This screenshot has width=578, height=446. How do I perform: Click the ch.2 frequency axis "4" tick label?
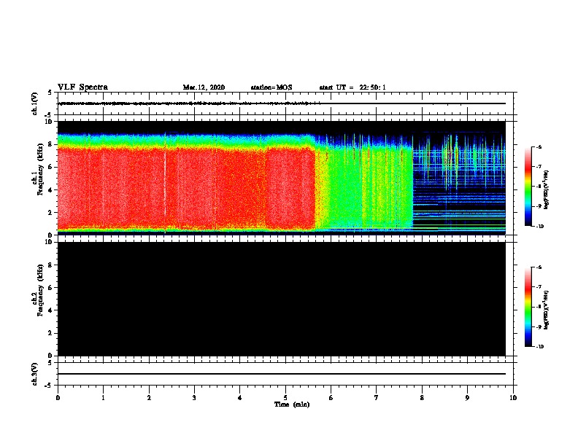(50, 310)
